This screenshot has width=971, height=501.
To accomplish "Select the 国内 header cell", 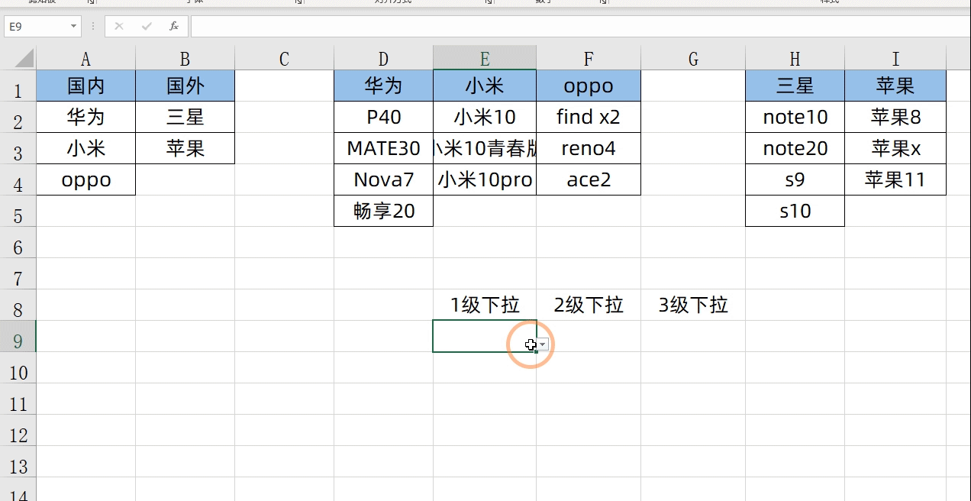I will tap(85, 86).
